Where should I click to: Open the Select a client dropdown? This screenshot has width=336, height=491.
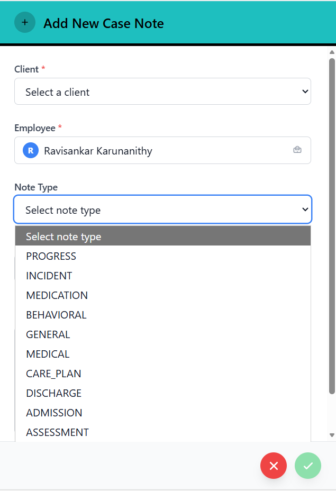click(162, 92)
